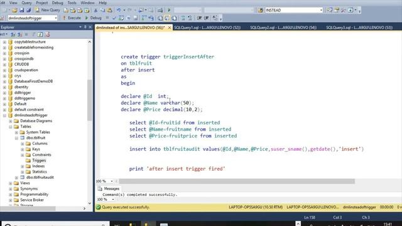
Task: Click the Object Explorer filter icon
Action: (x=33, y=35)
